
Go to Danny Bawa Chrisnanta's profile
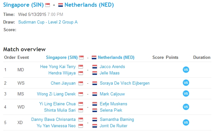[53, 120]
